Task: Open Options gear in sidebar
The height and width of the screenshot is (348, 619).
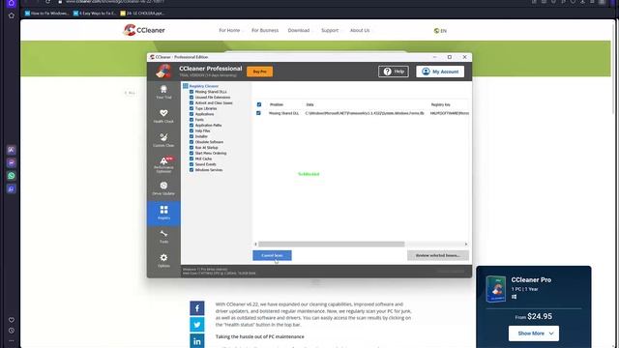Action: [x=163, y=260]
